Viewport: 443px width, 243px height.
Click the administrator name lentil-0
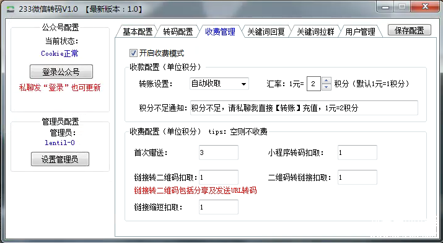59,143
